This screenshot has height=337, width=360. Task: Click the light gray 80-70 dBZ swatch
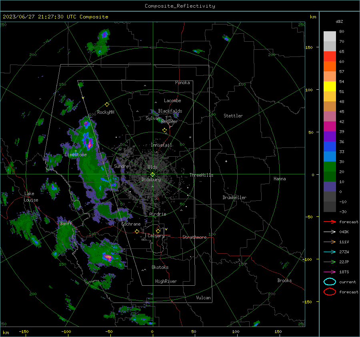(330, 36)
